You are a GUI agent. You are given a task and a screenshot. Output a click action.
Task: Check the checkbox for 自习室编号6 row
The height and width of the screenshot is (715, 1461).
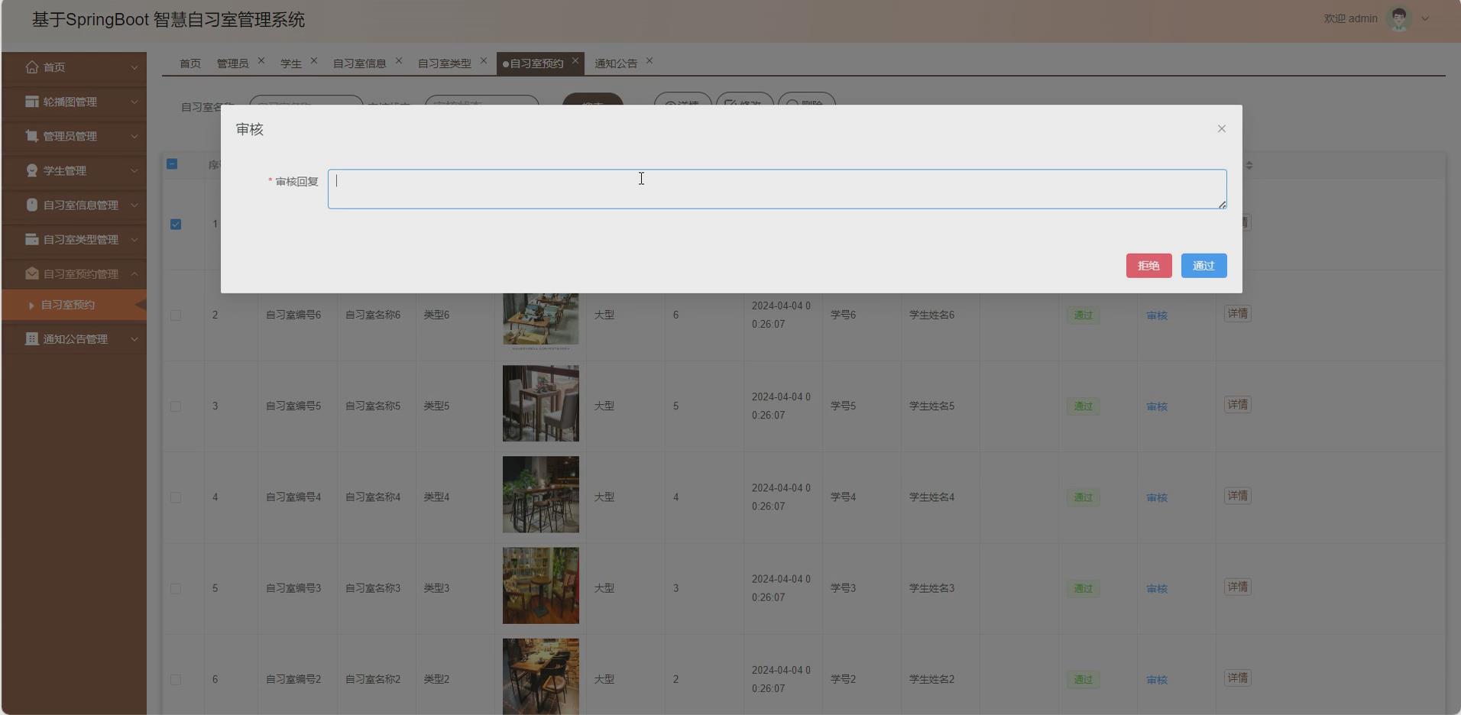click(x=176, y=315)
